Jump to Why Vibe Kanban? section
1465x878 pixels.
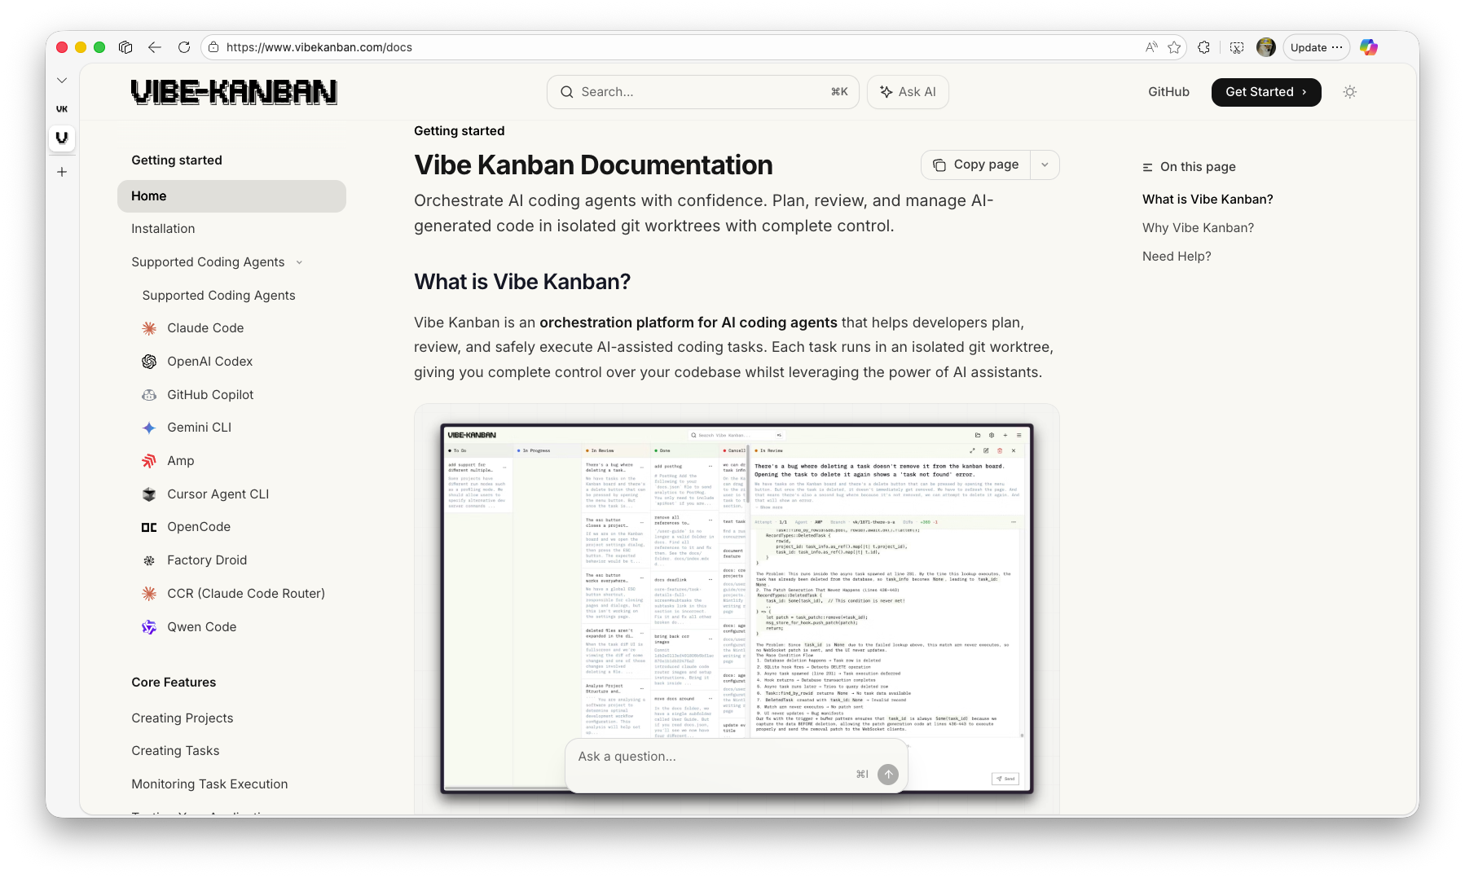(1198, 228)
